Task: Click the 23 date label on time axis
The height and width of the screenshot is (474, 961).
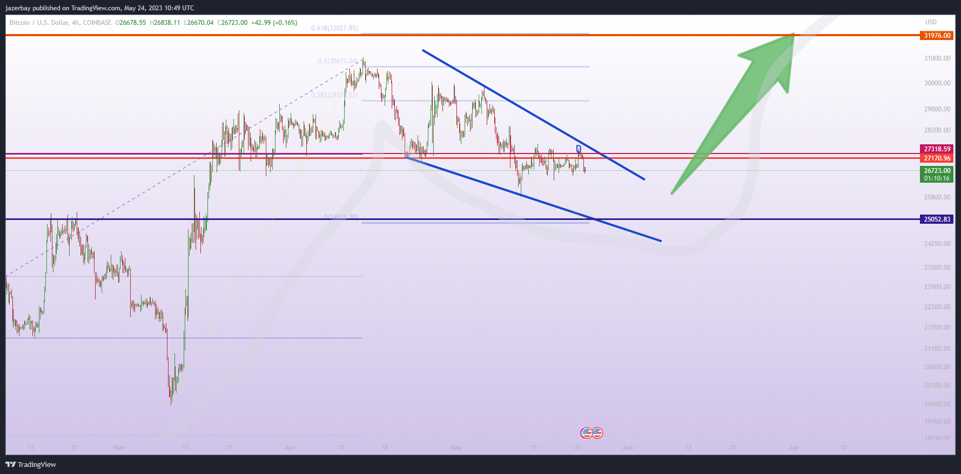Action: tap(577, 448)
